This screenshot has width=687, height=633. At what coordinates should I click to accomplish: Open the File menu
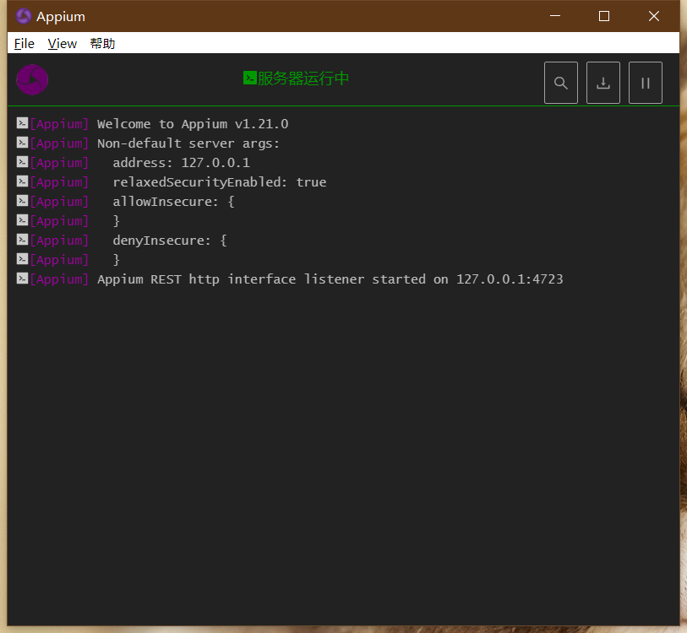[25, 43]
